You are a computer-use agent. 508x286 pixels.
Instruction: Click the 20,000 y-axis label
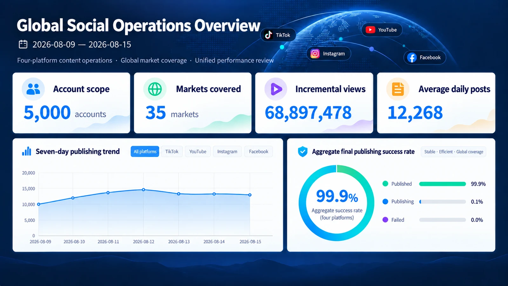point(29,173)
